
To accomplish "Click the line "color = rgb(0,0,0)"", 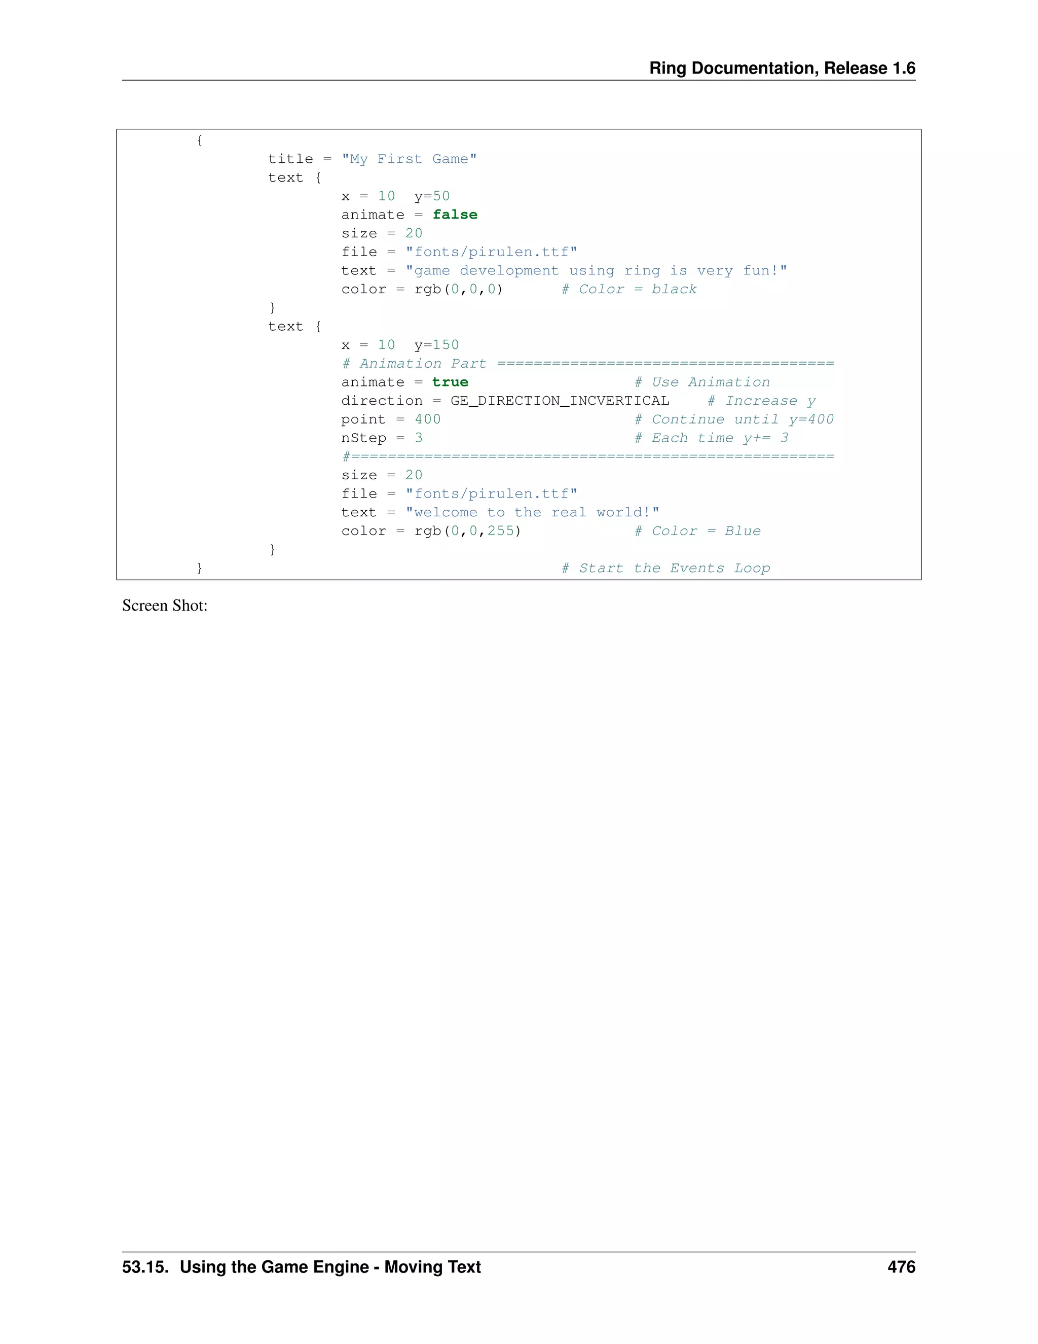I will pos(422,289).
